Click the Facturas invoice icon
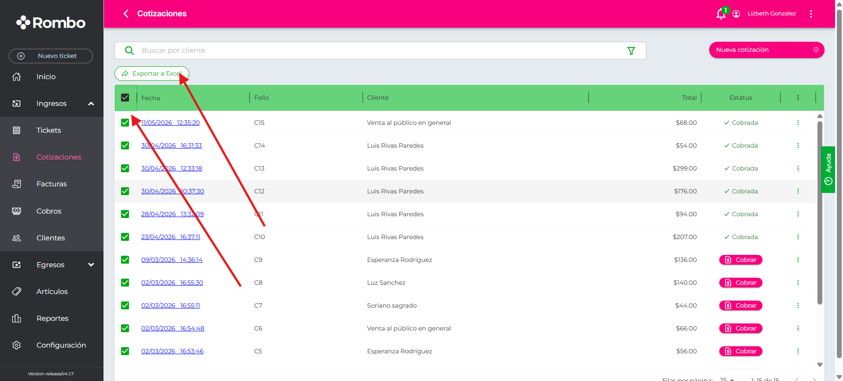The width and height of the screenshot is (843, 381). click(16, 184)
